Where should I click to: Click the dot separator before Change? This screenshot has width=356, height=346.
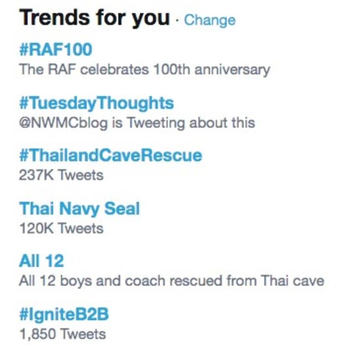[x=178, y=20]
